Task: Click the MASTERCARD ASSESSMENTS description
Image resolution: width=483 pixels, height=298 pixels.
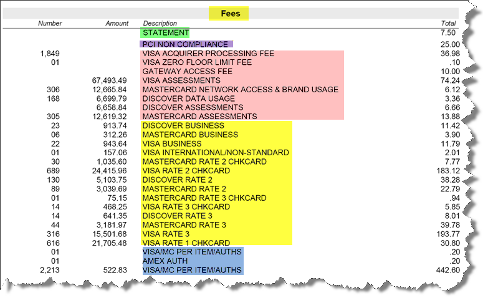Action: [x=199, y=117]
